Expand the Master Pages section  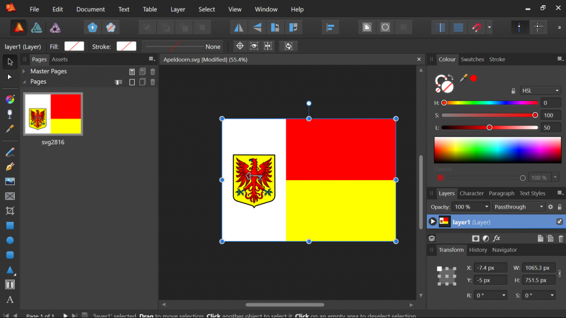click(24, 71)
